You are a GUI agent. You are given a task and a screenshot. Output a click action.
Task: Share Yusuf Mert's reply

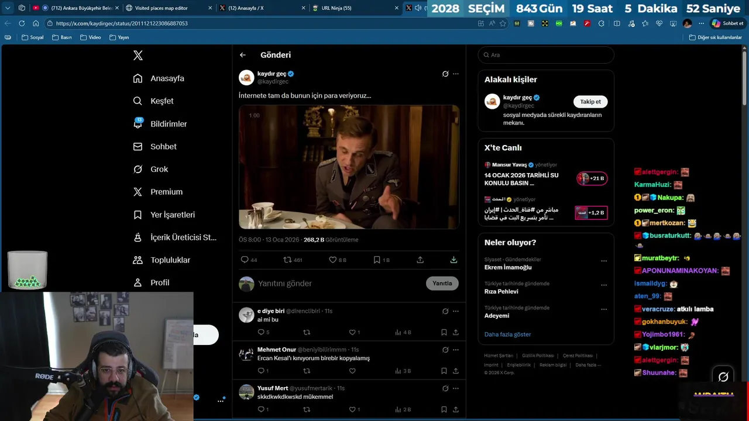[456, 409]
